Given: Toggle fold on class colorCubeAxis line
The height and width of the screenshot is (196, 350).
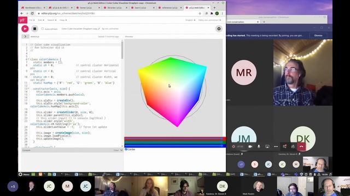Looking at the screenshot, I should (29, 59).
